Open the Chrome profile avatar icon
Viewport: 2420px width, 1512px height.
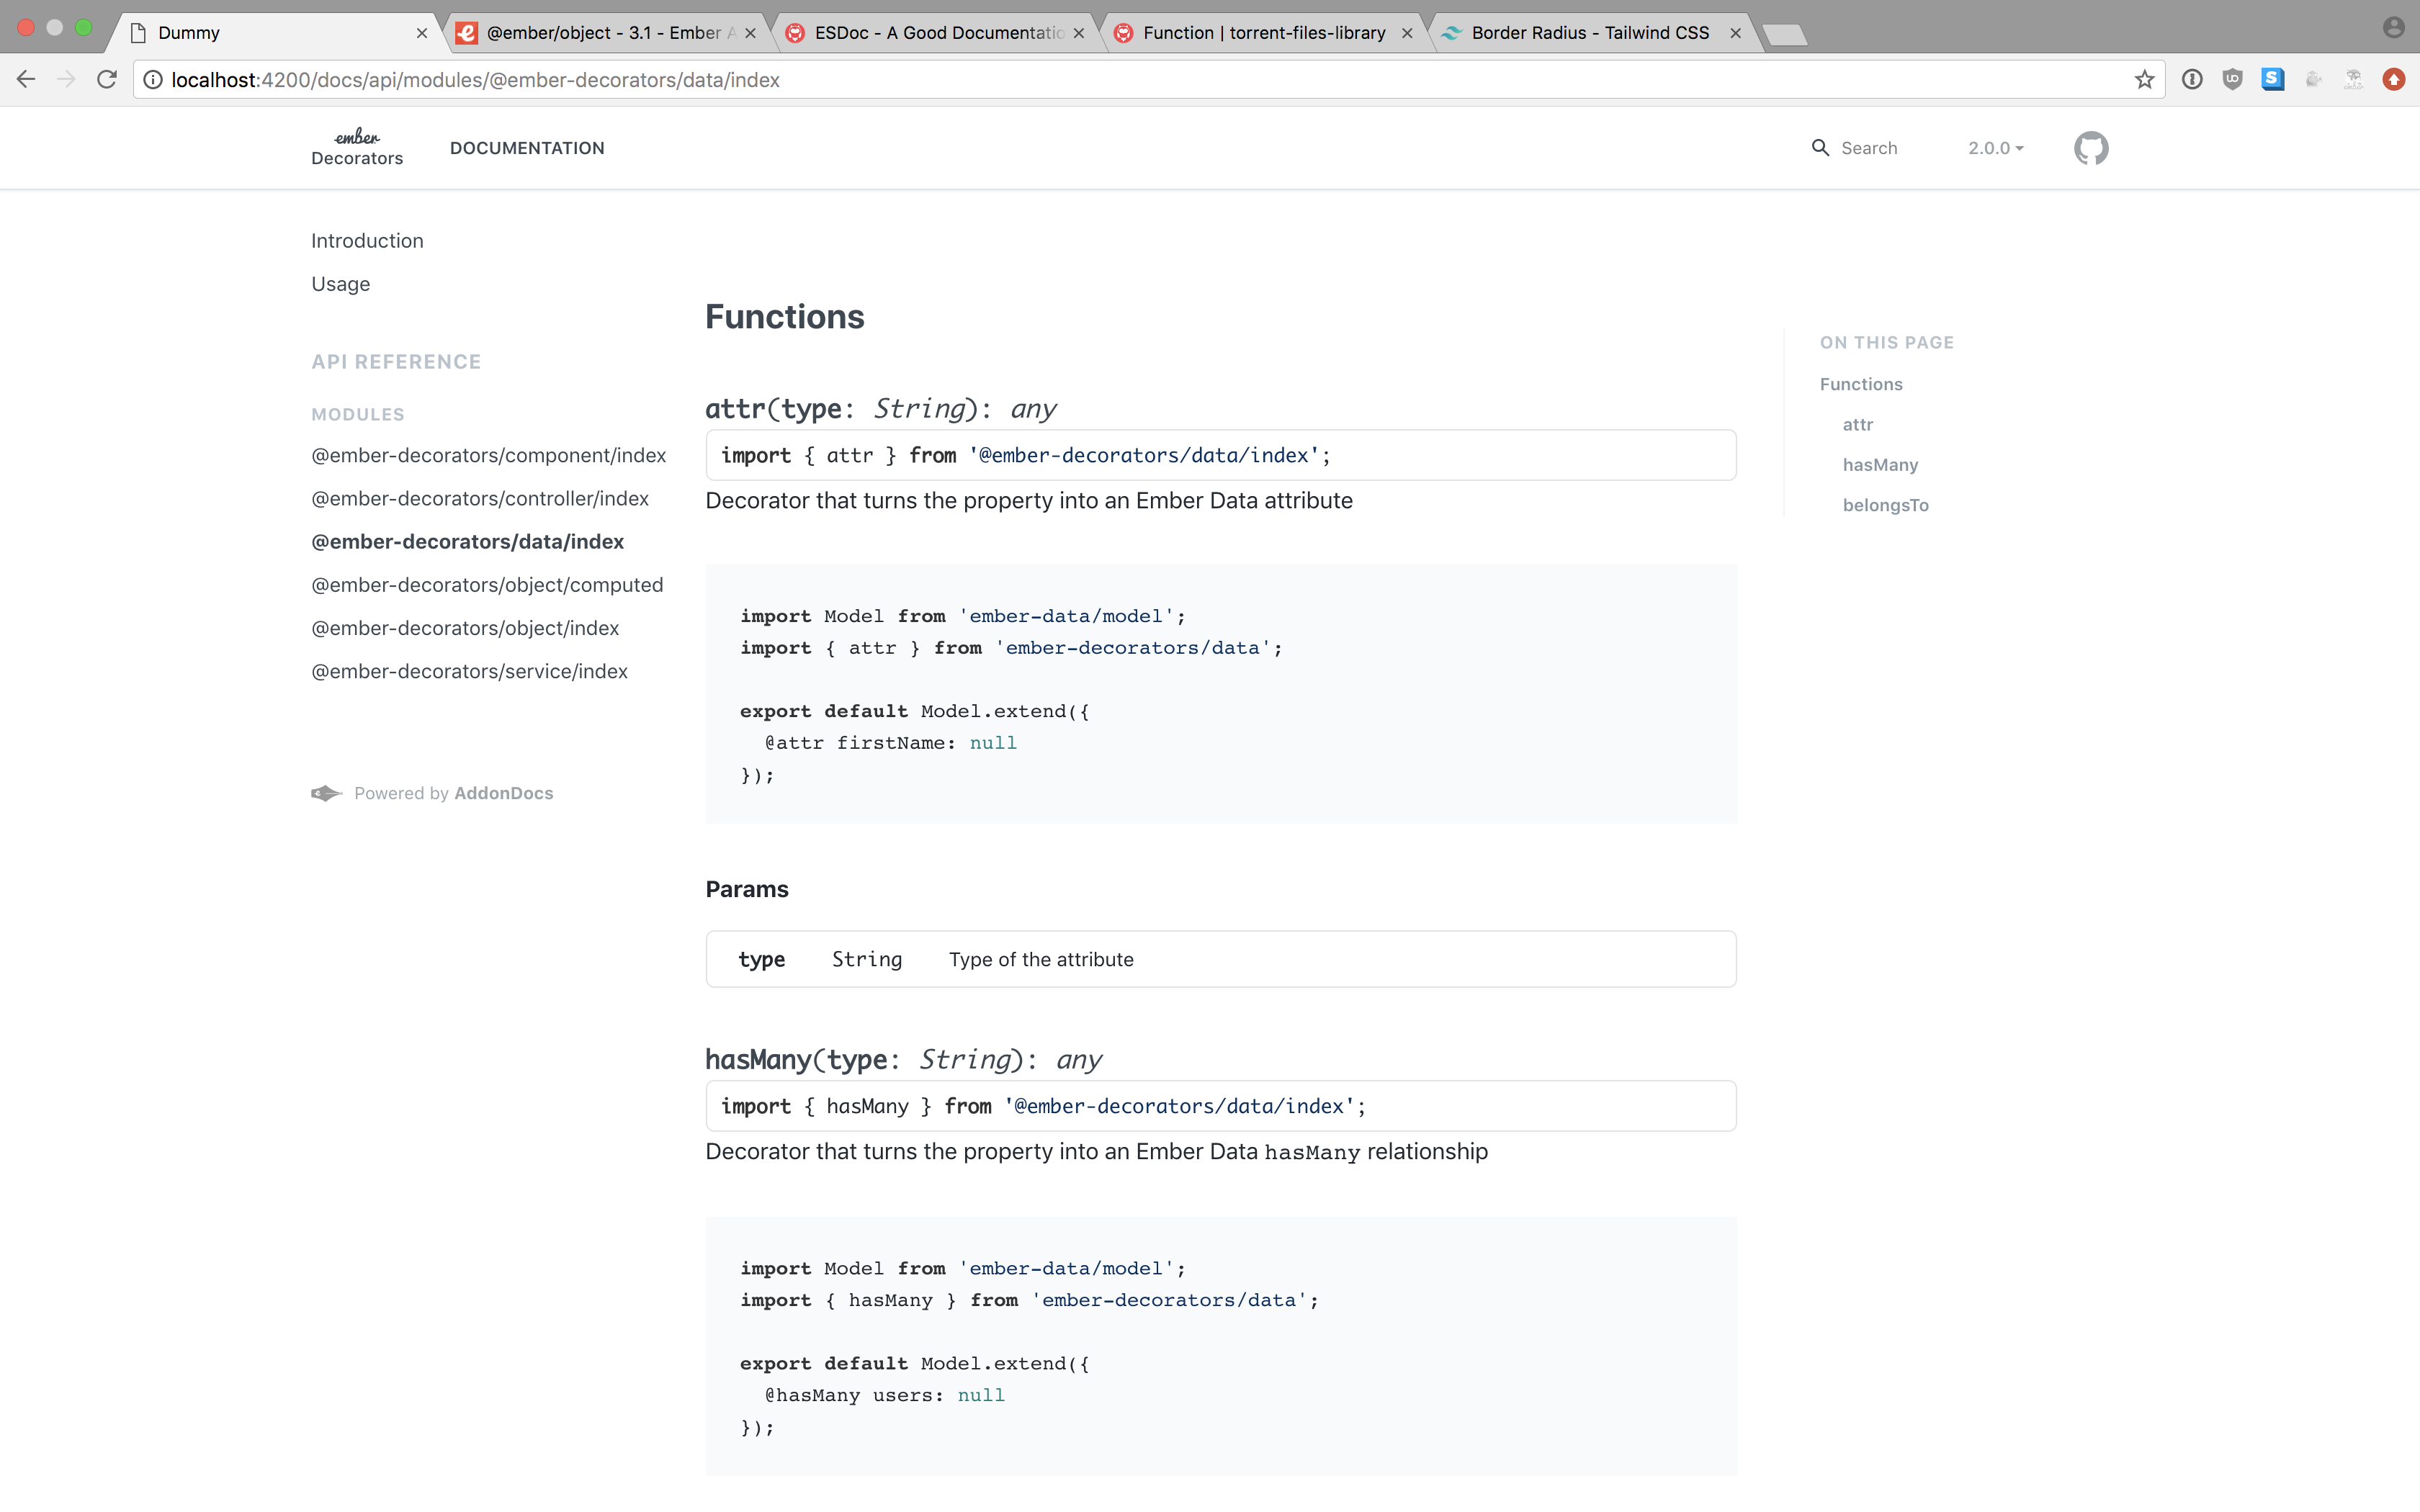(2393, 28)
